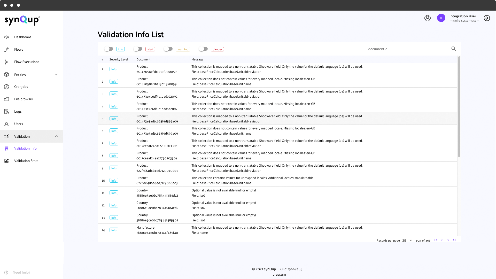Viewport: 496px width, 279px height.
Task: Switch on the danger severity filter
Action: point(203,49)
